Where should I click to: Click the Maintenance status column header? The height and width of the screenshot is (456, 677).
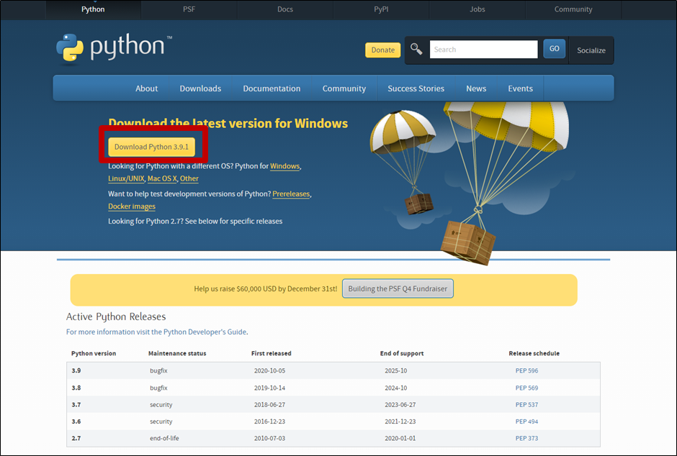[177, 353]
